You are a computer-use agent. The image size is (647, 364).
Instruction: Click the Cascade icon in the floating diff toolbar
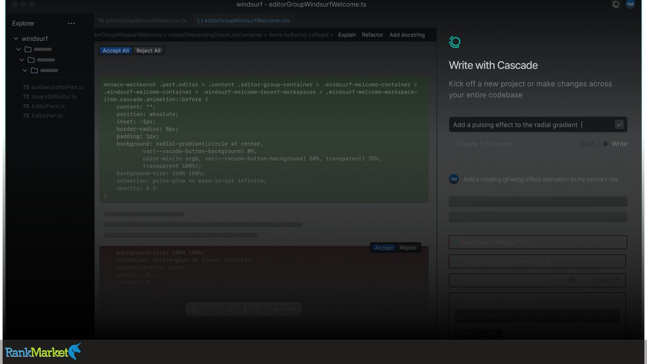click(x=196, y=309)
